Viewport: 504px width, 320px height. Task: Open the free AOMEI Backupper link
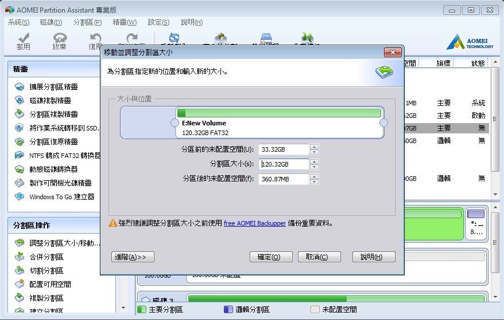click(x=254, y=223)
